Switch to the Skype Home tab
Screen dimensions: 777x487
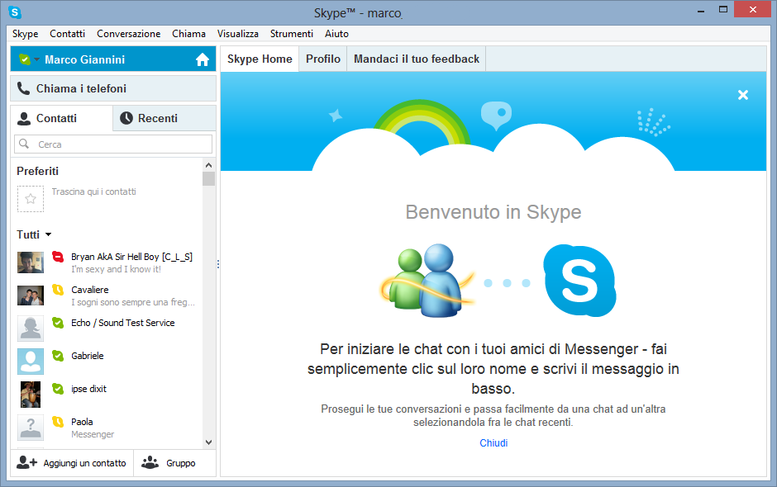pyautogui.click(x=260, y=59)
